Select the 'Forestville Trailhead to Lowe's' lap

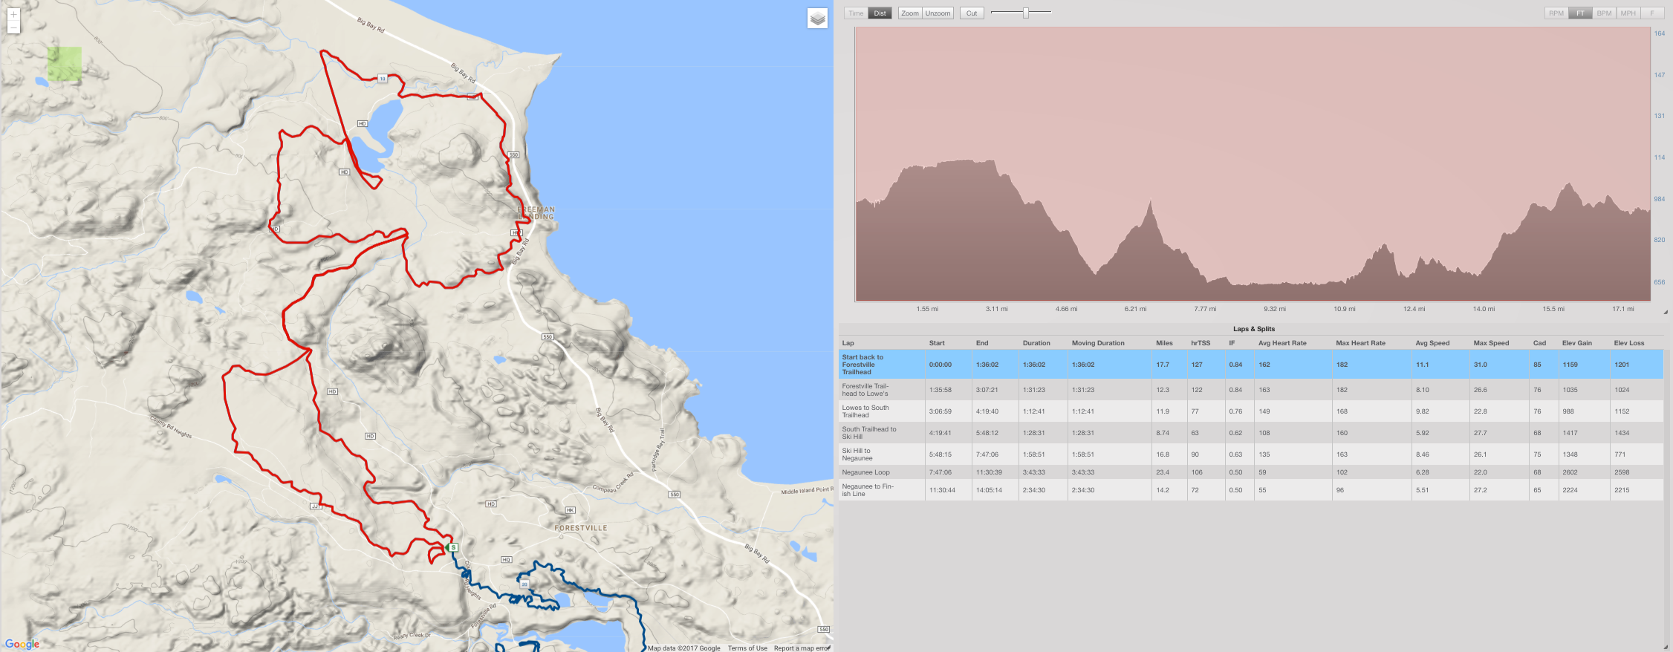click(1251, 390)
